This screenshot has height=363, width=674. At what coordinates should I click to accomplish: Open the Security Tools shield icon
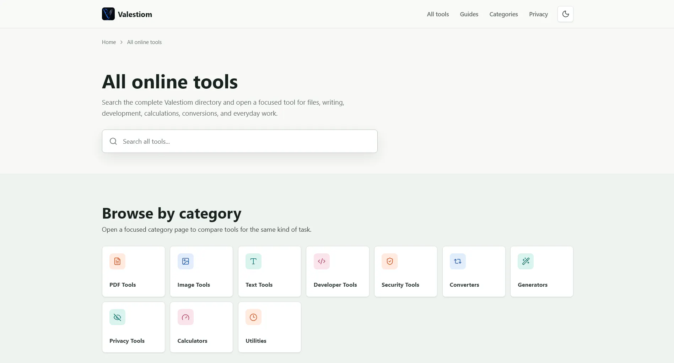(389, 261)
